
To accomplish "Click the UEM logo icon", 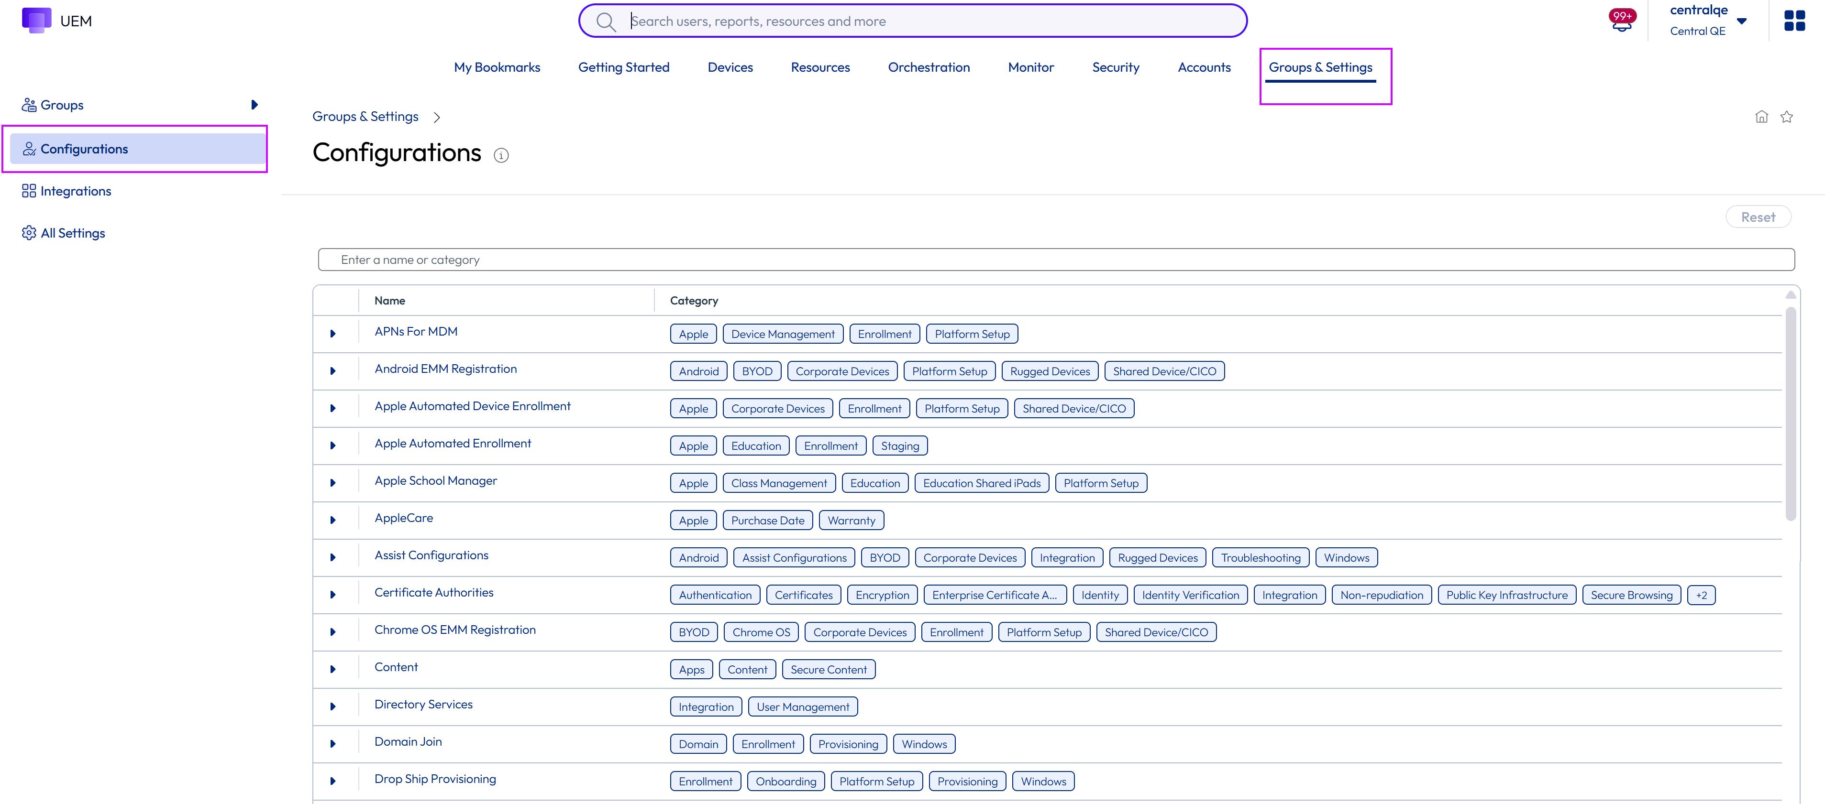I will pyautogui.click(x=36, y=21).
